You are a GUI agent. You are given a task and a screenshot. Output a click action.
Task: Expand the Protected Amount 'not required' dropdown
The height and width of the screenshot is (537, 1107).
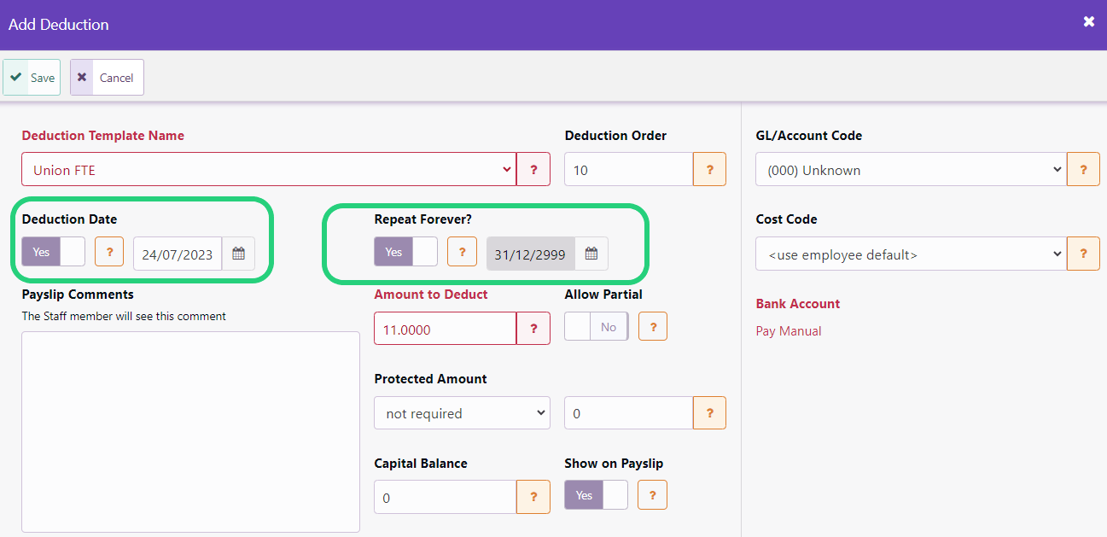pyautogui.click(x=463, y=412)
